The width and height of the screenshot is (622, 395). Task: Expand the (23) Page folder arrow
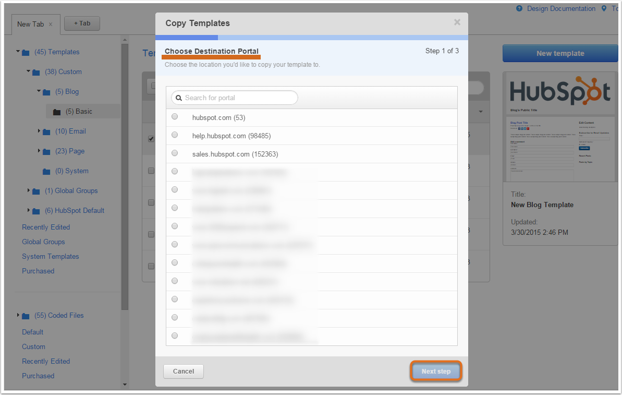[39, 150]
